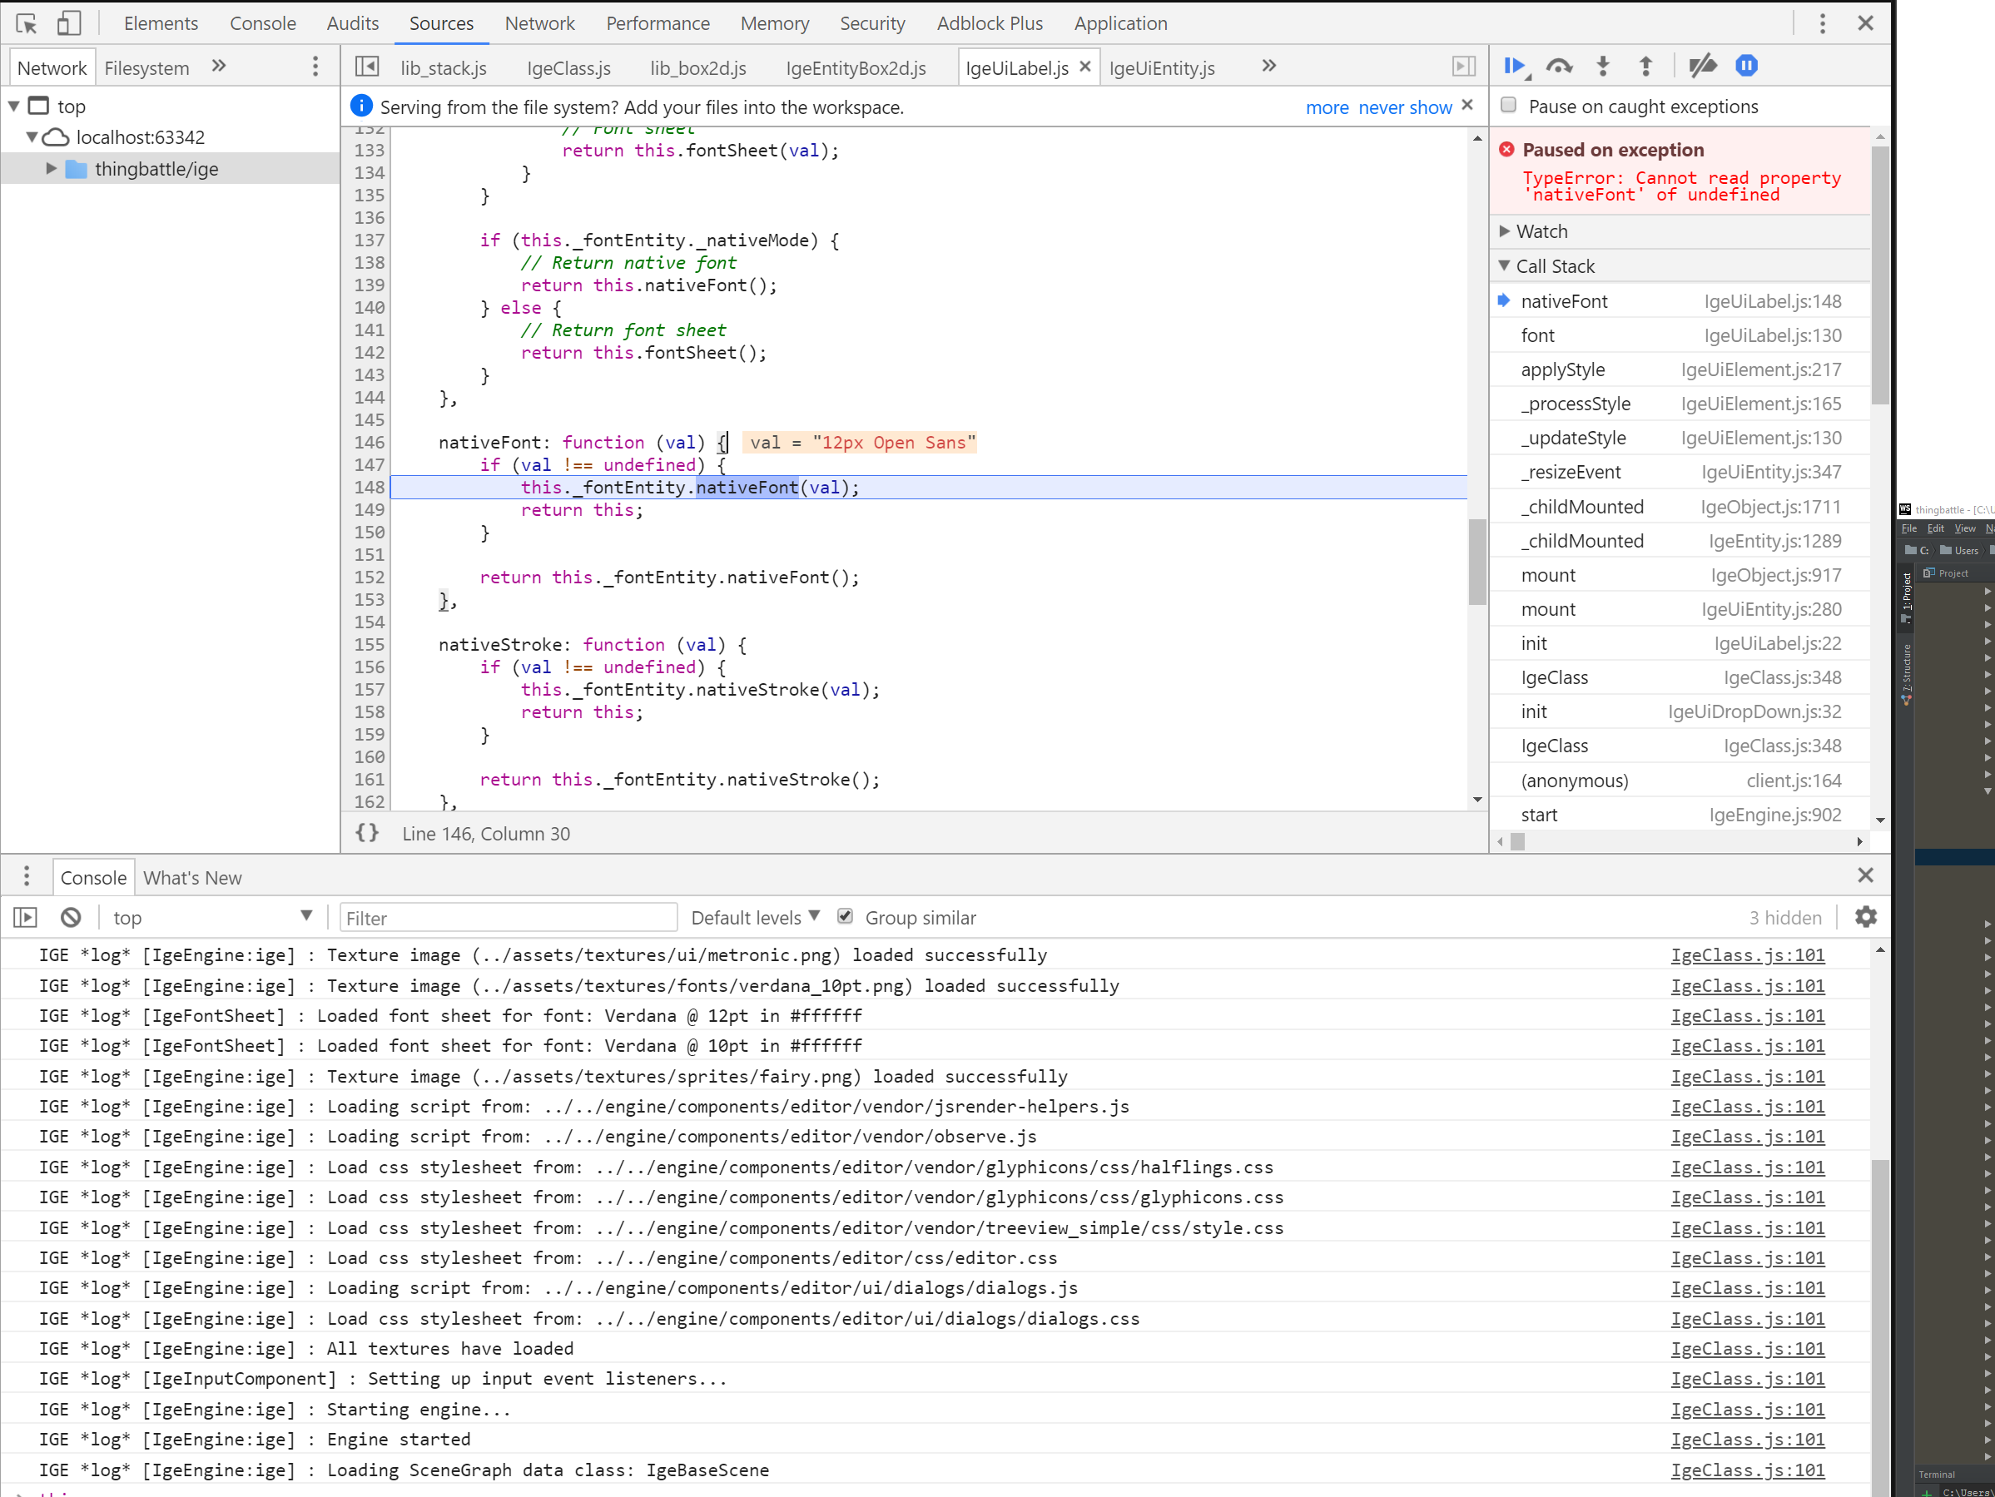The width and height of the screenshot is (1995, 1497).
Task: Select the start IgeEngine.js:902 frame
Action: point(1680,815)
